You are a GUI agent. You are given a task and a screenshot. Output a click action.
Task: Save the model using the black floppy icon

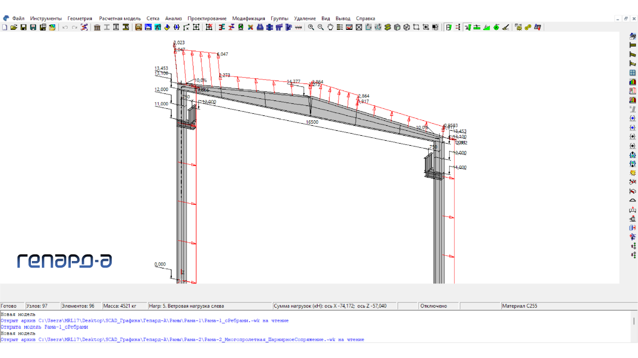[x=23, y=27]
